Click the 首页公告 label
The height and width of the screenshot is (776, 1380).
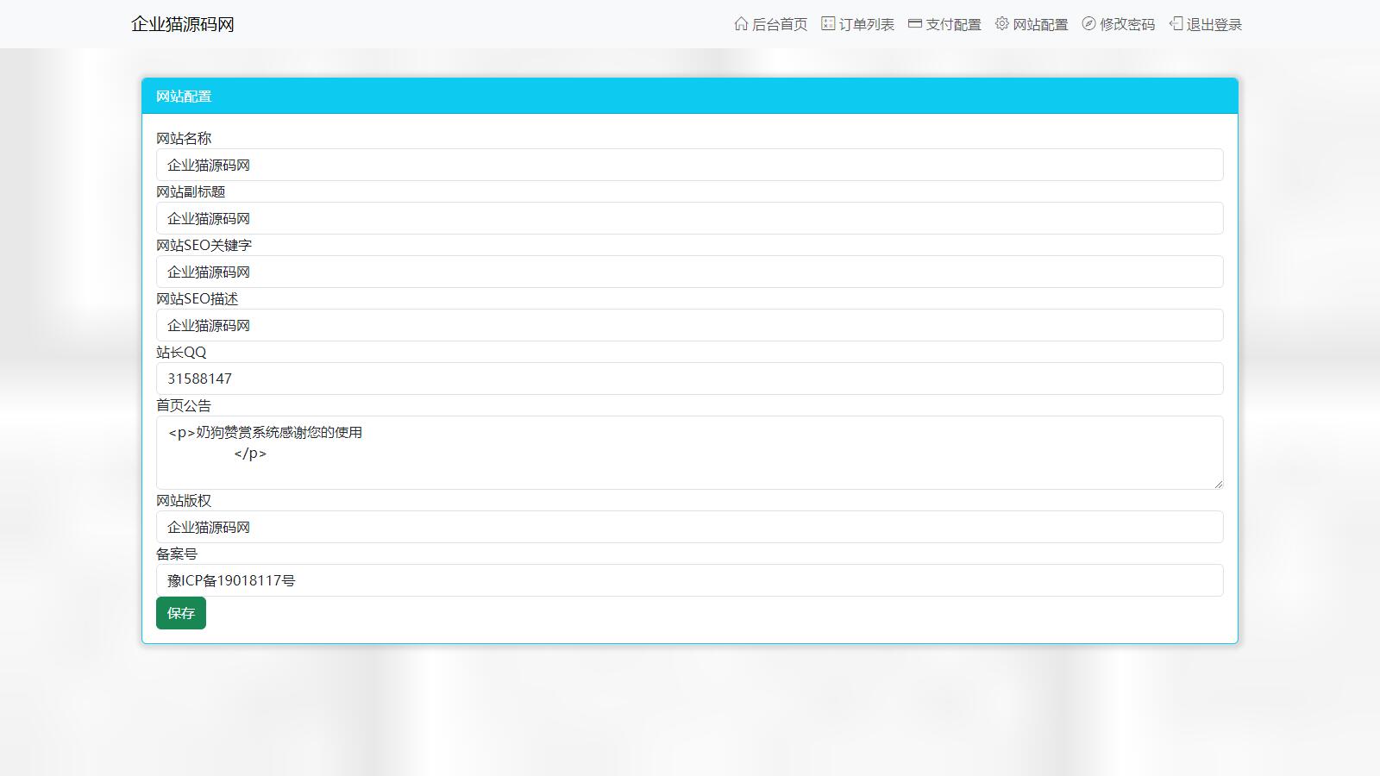click(x=184, y=405)
